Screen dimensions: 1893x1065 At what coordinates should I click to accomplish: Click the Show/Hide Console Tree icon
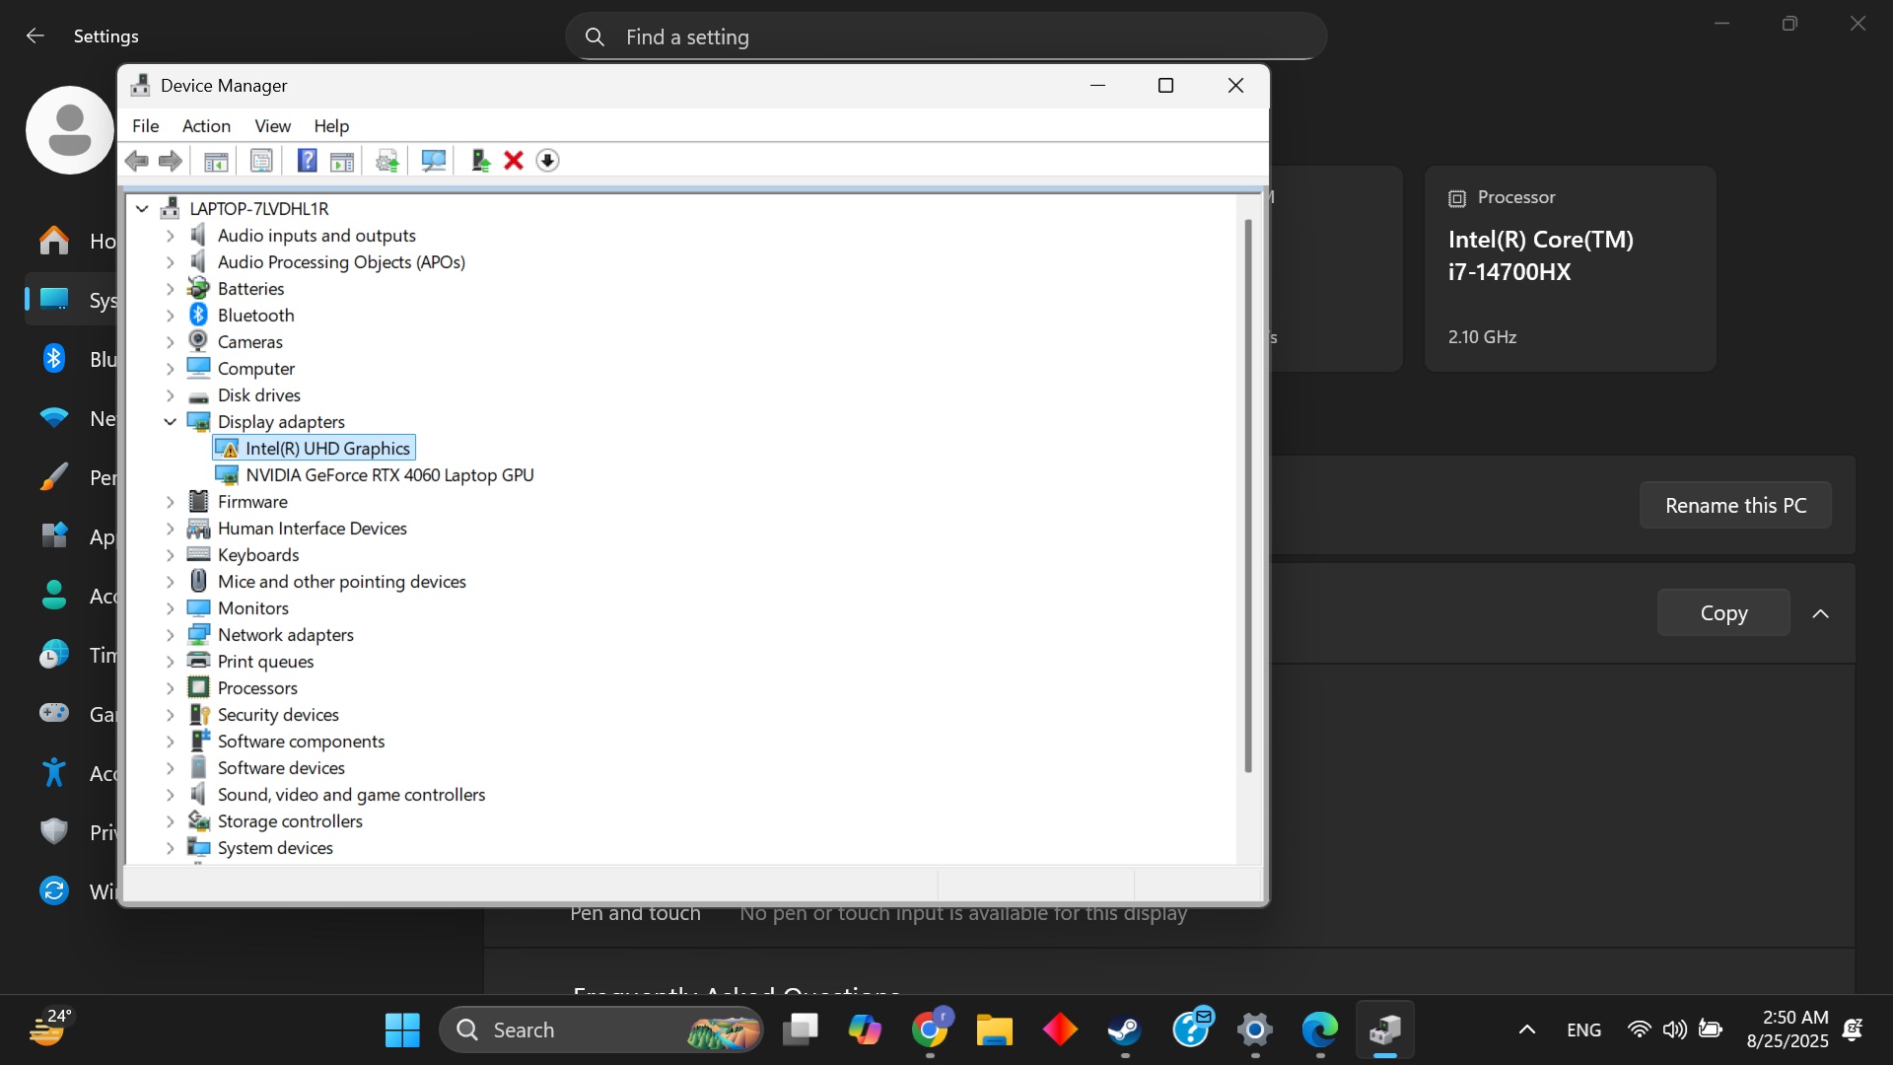216,161
